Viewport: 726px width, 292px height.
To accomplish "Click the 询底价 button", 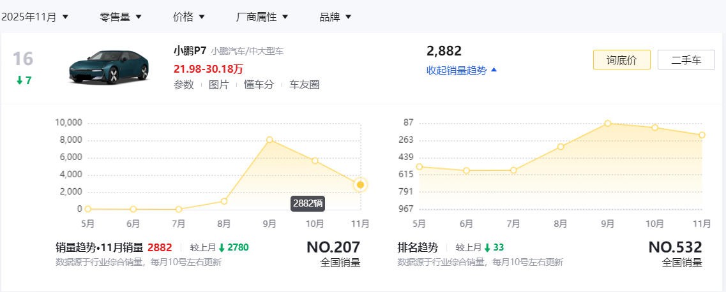I will 621,60.
